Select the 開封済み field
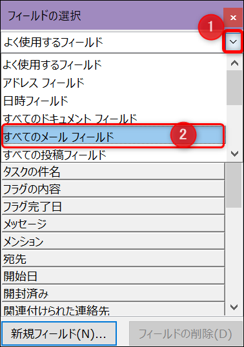This screenshot has height=347, width=244. pos(114,293)
